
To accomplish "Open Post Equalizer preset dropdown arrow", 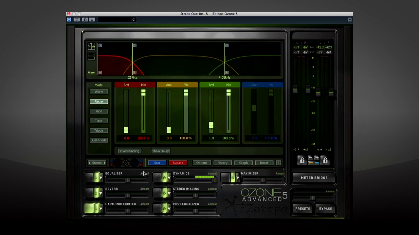I will pyautogui.click(x=169, y=209).
